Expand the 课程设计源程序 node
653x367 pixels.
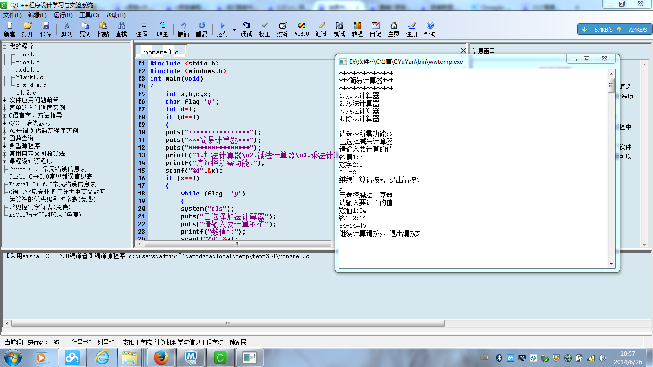(5, 162)
